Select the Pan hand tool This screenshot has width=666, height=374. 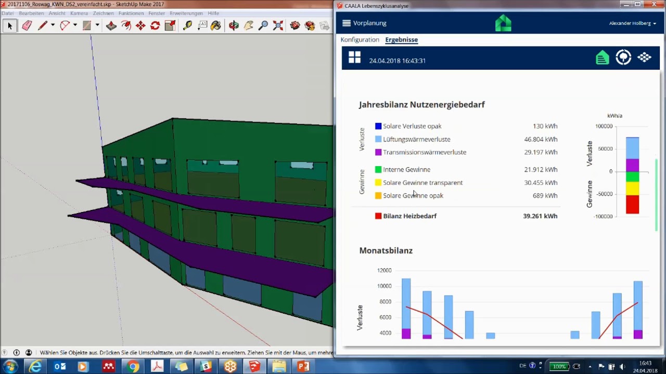coord(248,25)
